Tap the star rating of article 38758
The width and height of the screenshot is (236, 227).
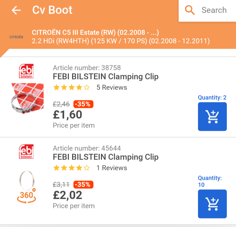[x=71, y=87]
